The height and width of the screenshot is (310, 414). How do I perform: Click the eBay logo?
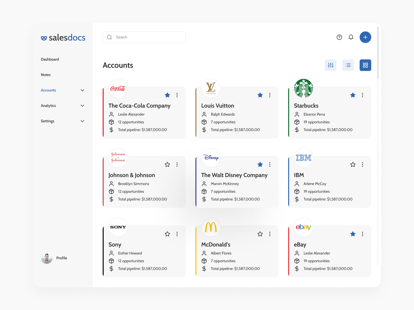[x=304, y=227]
